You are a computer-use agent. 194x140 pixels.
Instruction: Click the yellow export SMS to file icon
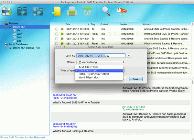(x=57, y=11)
